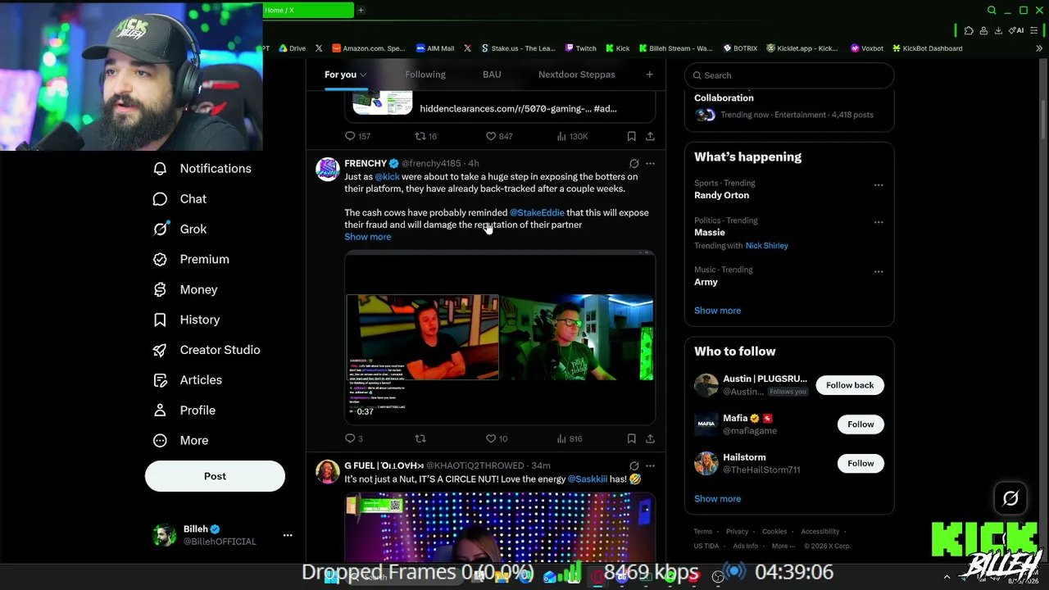Ask Grok about the G FUEL post
The image size is (1049, 590).
(x=633, y=466)
